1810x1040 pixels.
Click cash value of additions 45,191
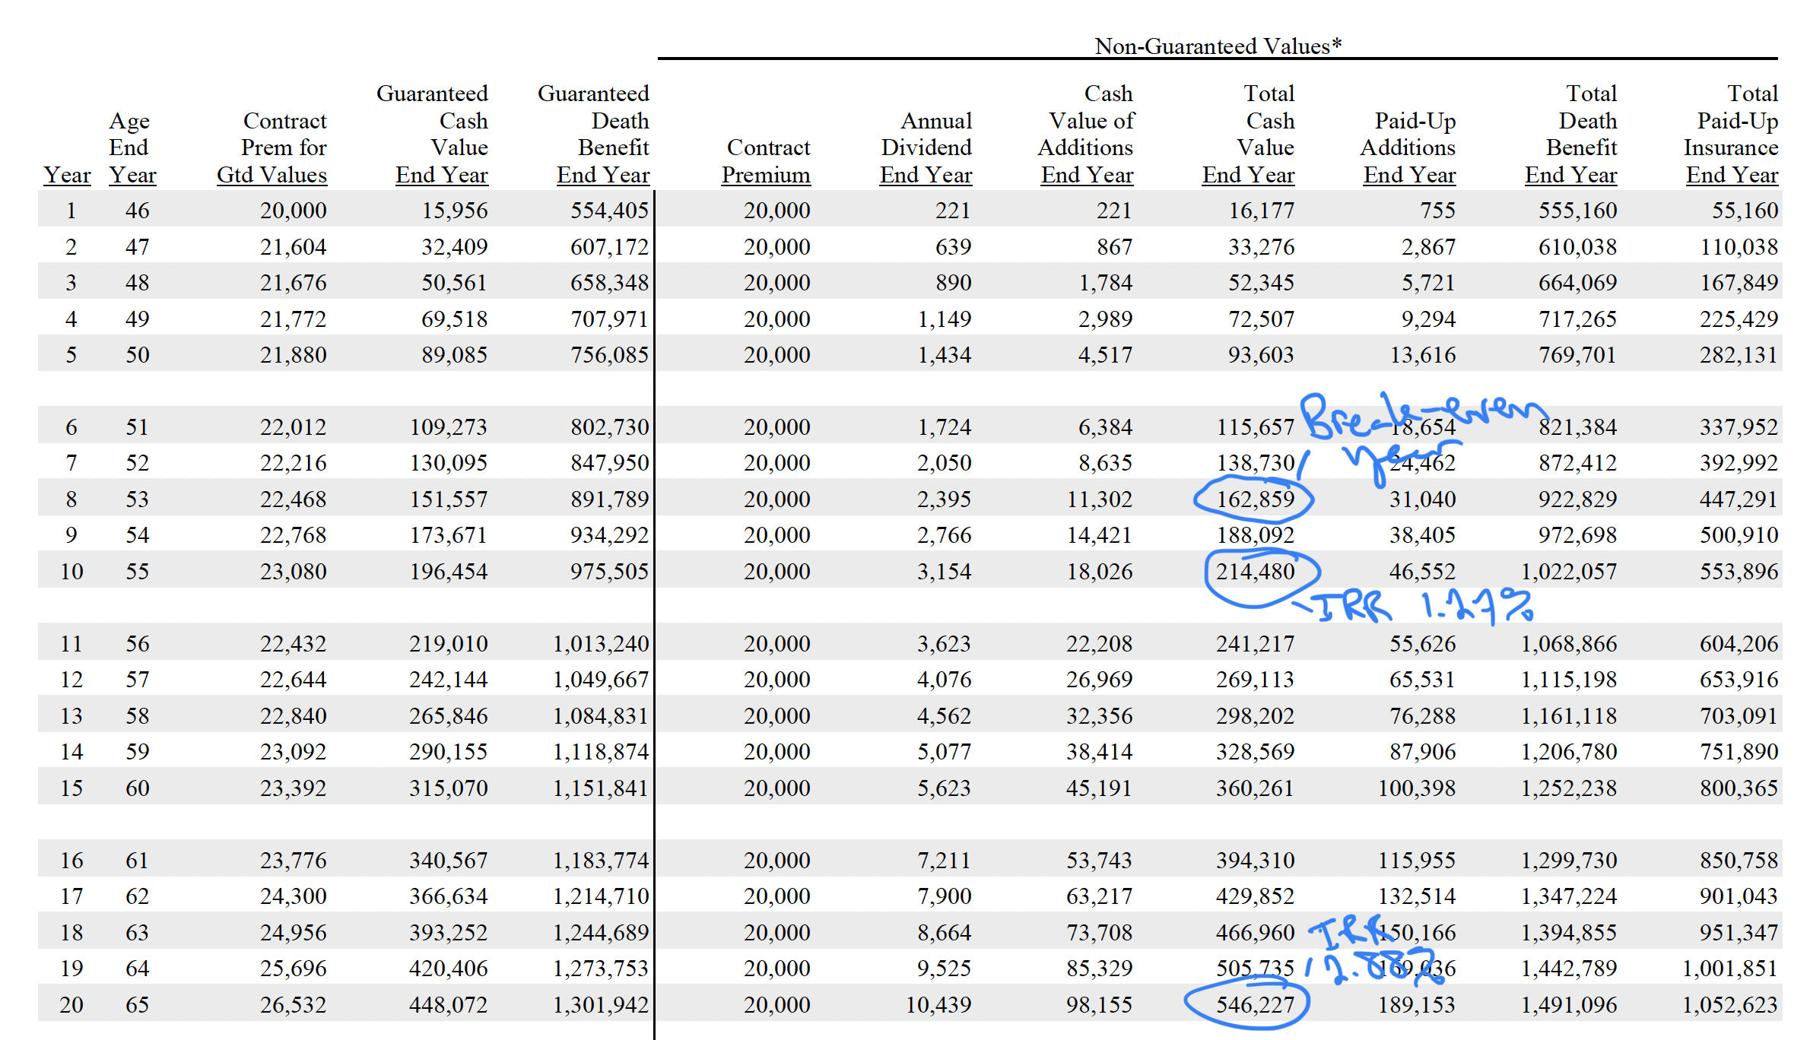[1099, 788]
